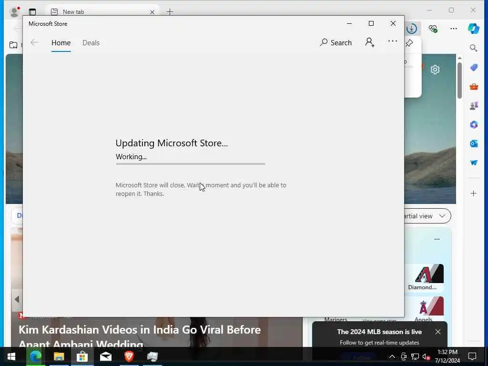Open the paper-plane Drop icon in the Edge sidebar
The width and height of the screenshot is (488, 366).
[474, 163]
